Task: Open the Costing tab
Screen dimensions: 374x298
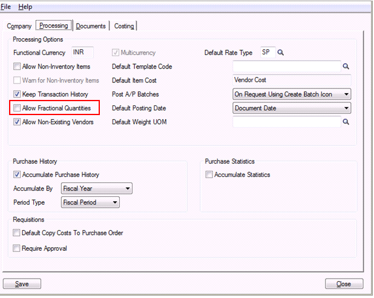Action: coord(124,26)
